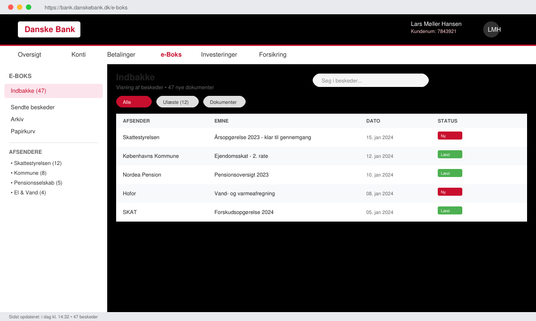
Task: Open the Papirkurv folder
Action: [x=23, y=132]
